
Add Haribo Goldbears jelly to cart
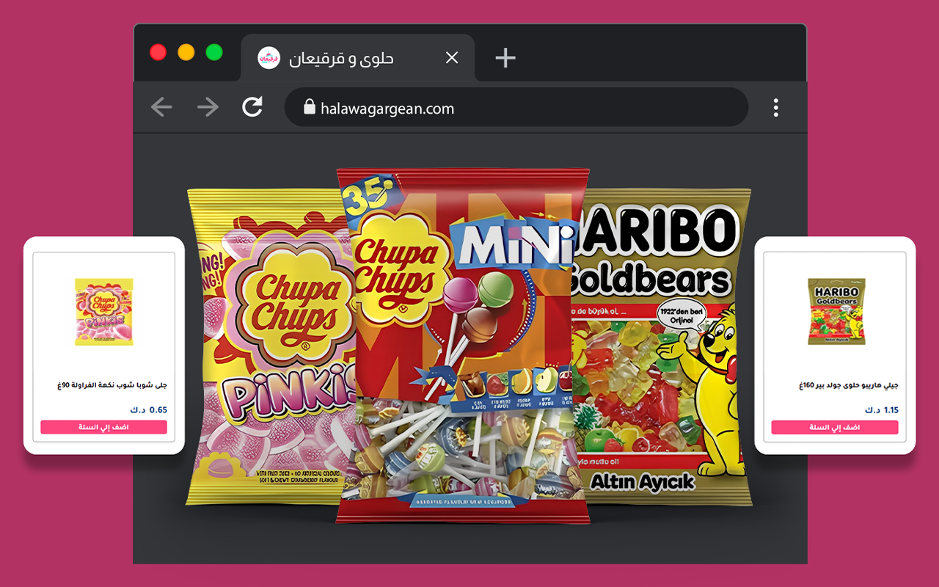(x=835, y=427)
